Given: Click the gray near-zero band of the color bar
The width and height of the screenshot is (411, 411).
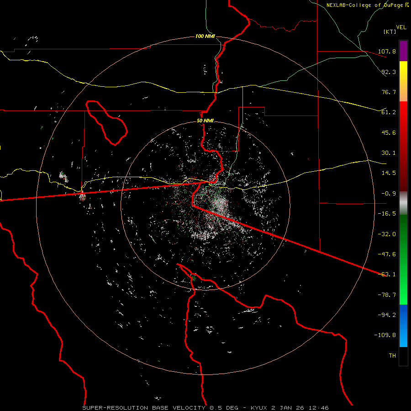Looking at the screenshot, I should 403,203.
